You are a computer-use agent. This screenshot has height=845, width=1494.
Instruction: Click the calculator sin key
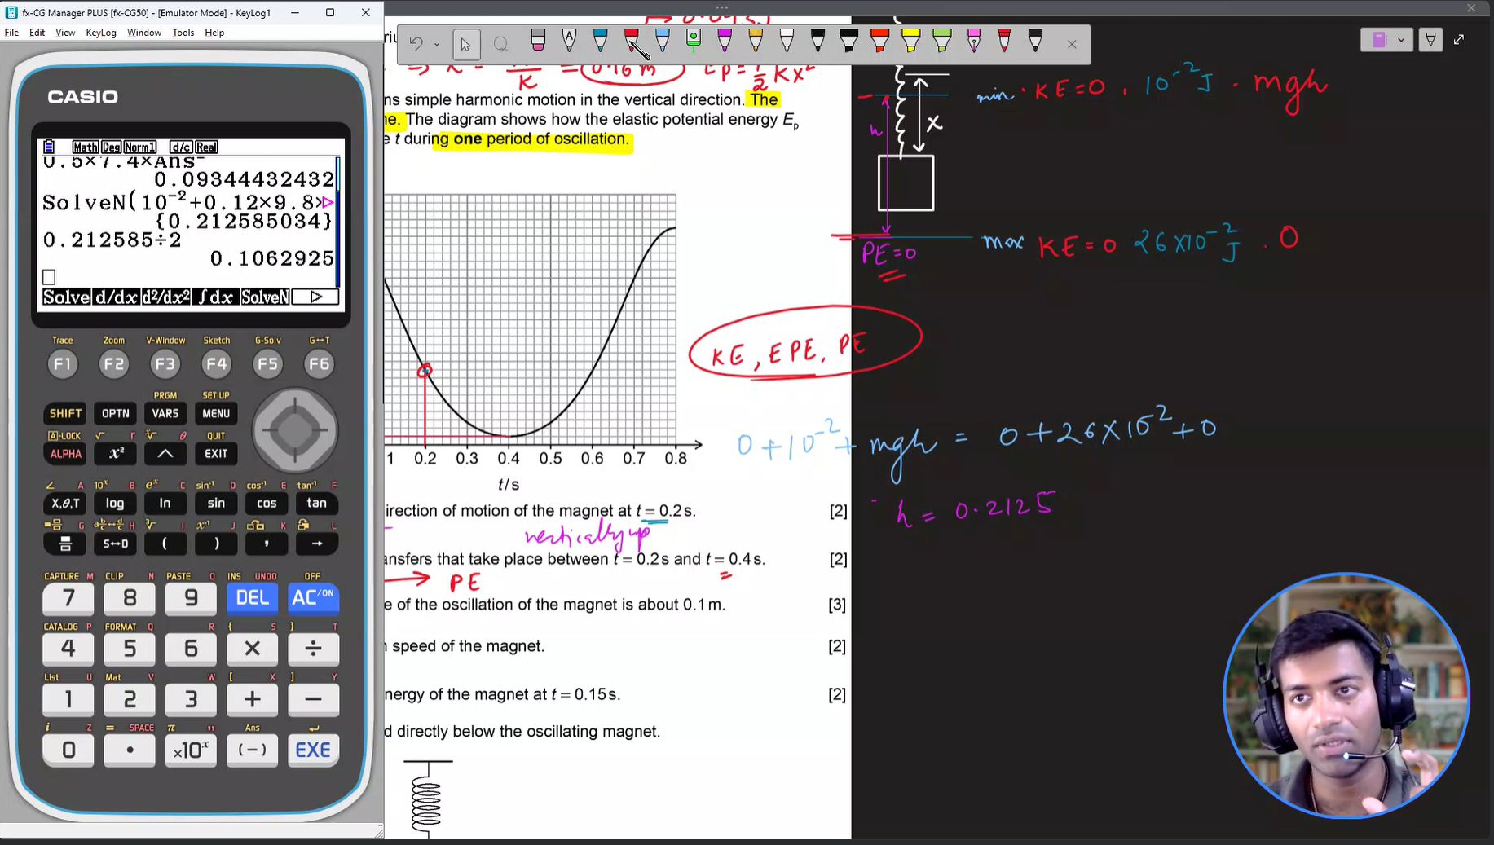216,504
